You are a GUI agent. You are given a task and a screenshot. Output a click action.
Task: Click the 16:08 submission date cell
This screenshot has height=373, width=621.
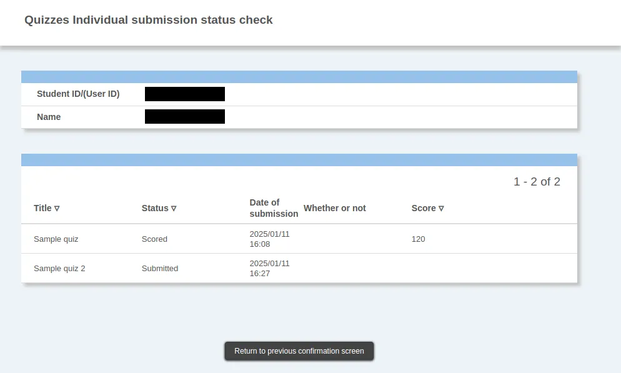pyautogui.click(x=269, y=239)
